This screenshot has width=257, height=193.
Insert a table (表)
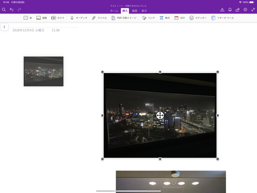coord(28,18)
